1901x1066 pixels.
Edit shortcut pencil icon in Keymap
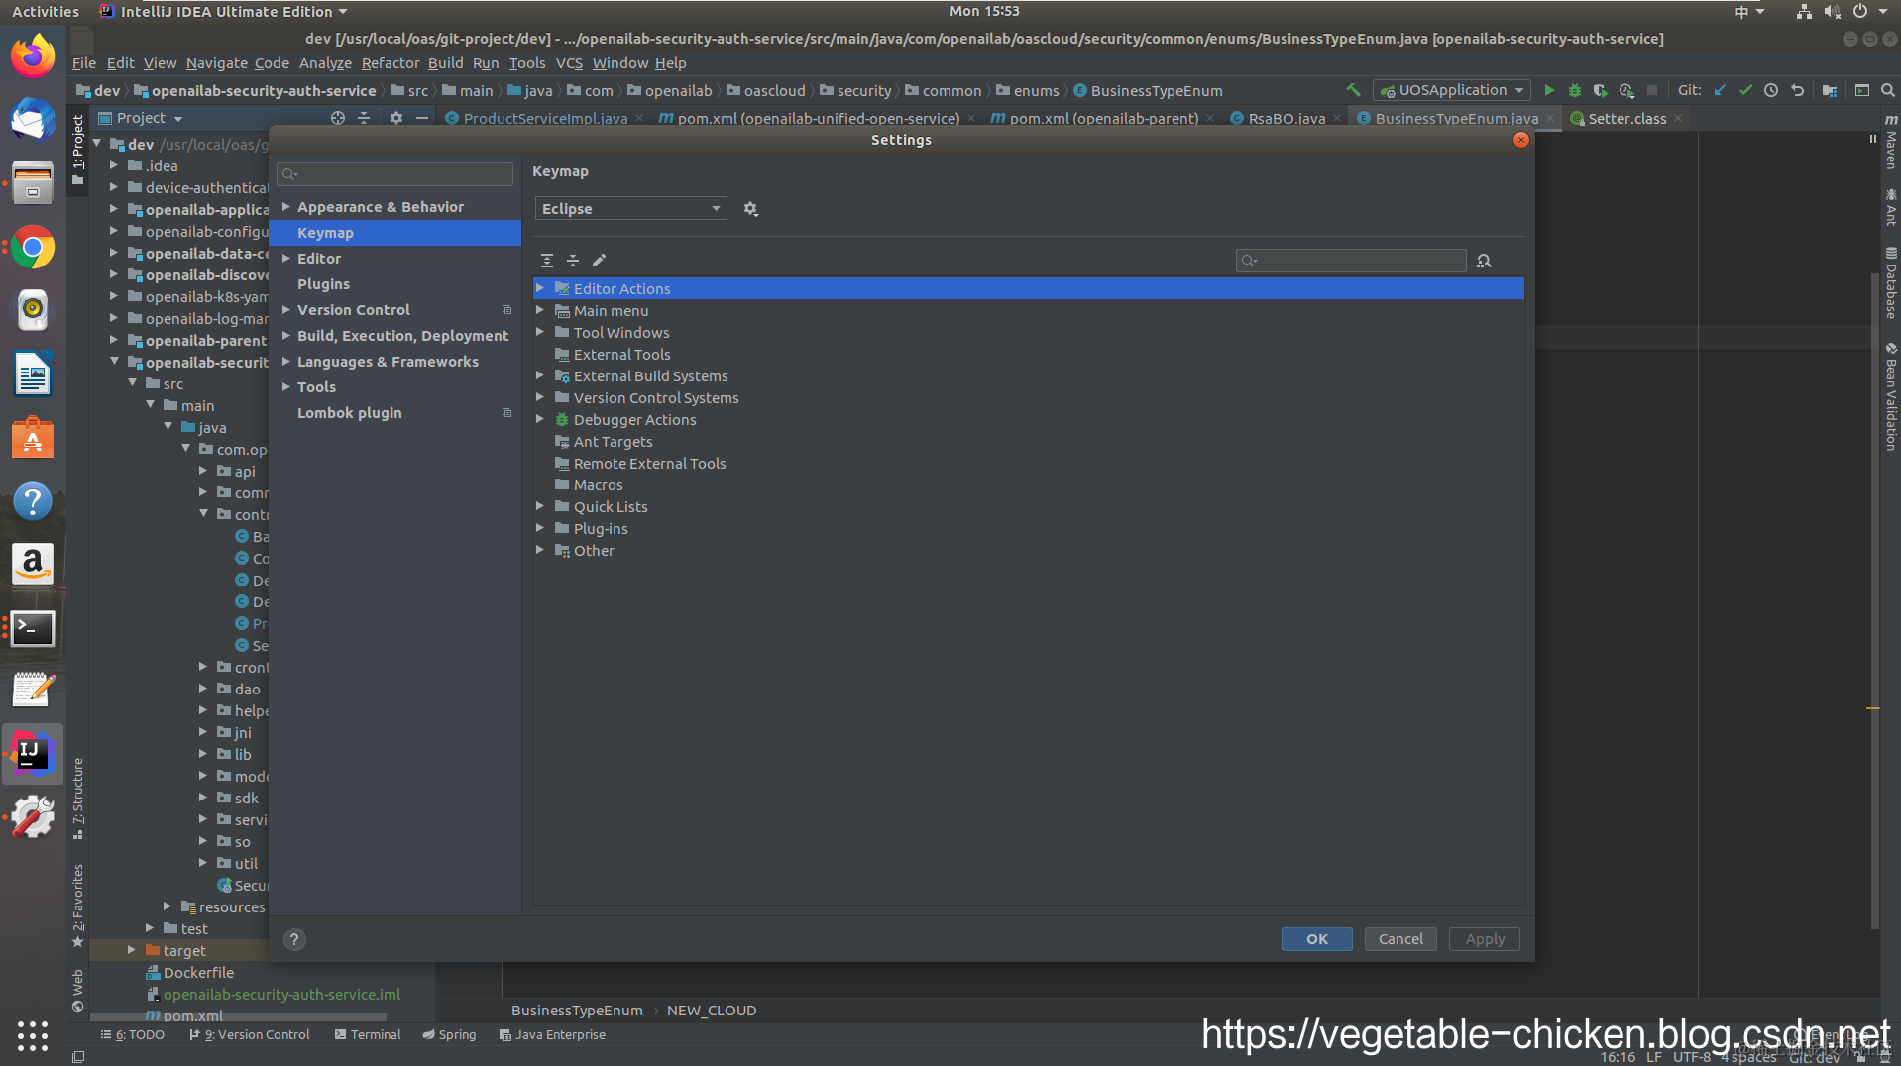coord(599,261)
